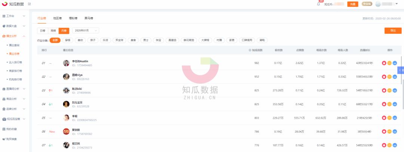Open 购买续费 in sidebar
This screenshot has height=152, width=404.
pos(12,139)
